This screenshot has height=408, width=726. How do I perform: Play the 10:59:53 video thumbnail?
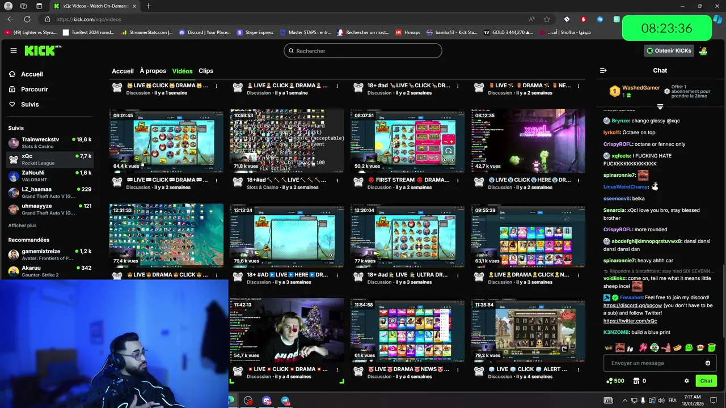tap(286, 141)
